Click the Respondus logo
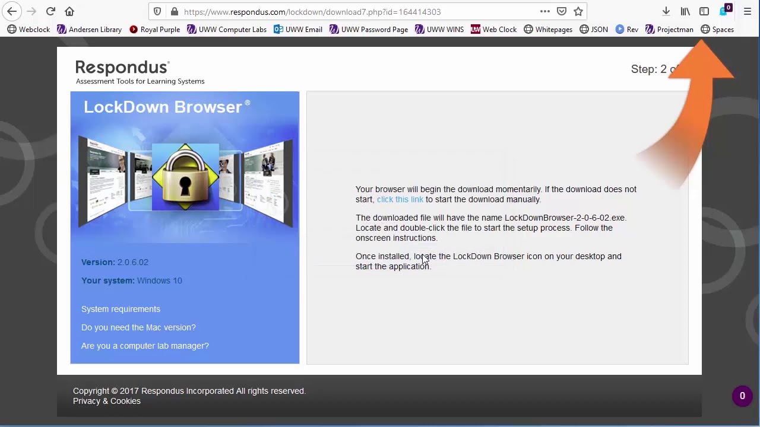The height and width of the screenshot is (427, 760). point(140,72)
